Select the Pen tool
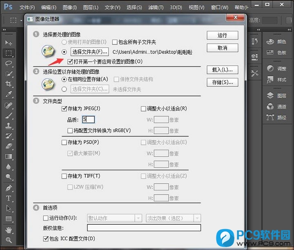 (9, 188)
